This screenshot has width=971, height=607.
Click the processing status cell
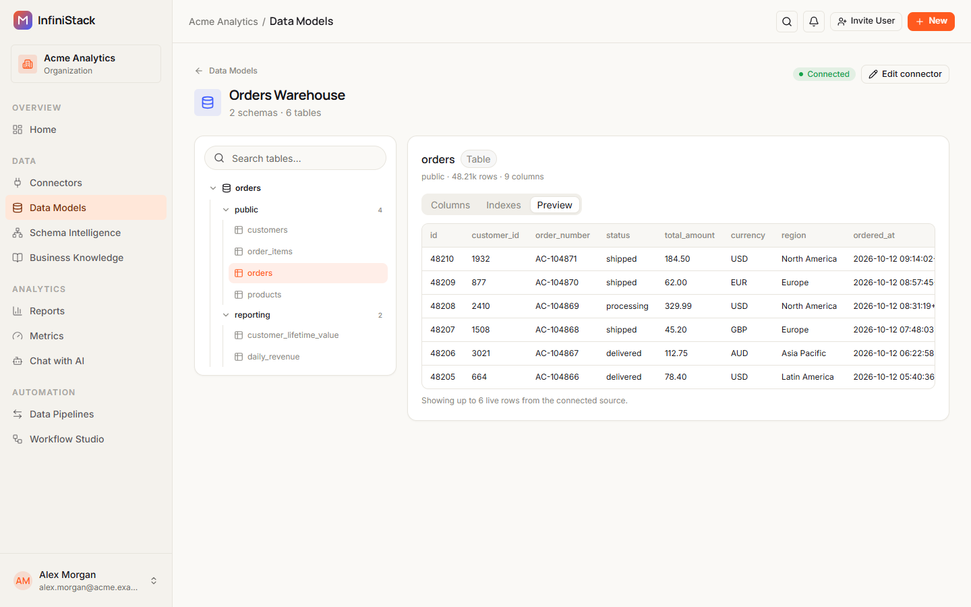[x=627, y=306]
